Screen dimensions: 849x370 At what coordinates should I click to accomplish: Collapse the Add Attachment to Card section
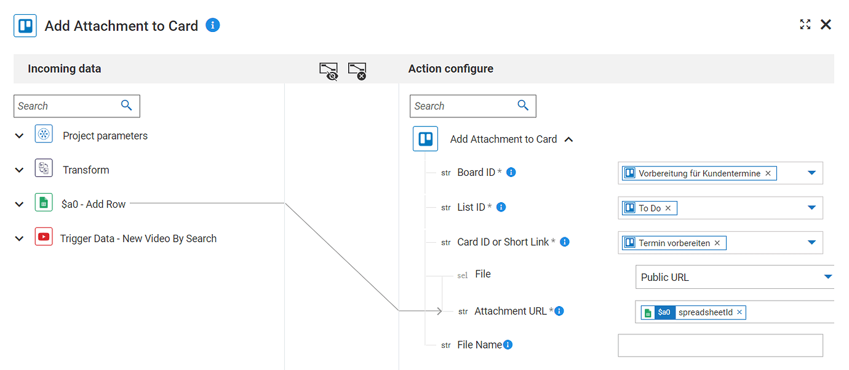[569, 140]
